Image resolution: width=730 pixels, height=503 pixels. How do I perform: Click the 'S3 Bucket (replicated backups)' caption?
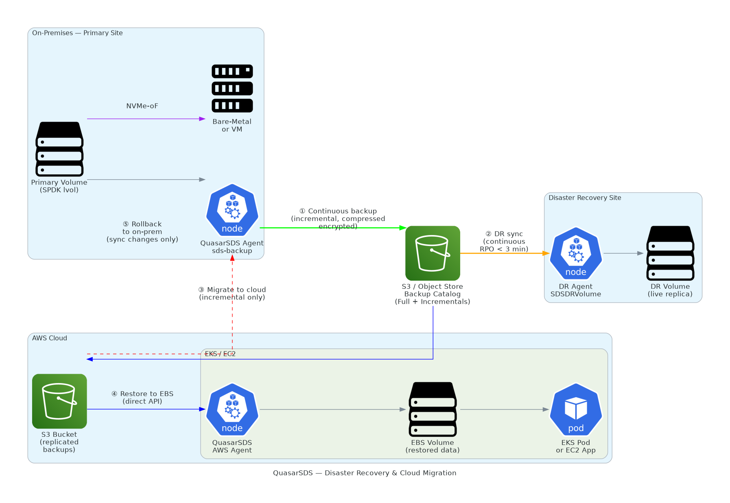(59, 442)
